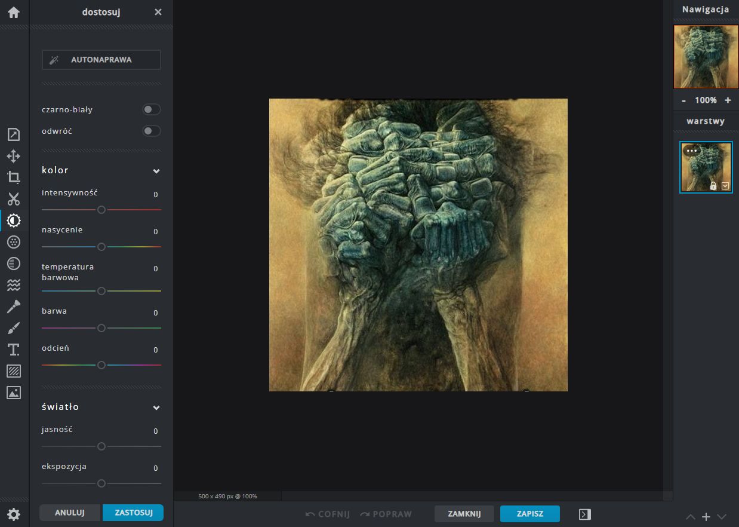739x527 pixels.
Task: Click the ekspozycja slider handle
Action: 101,483
